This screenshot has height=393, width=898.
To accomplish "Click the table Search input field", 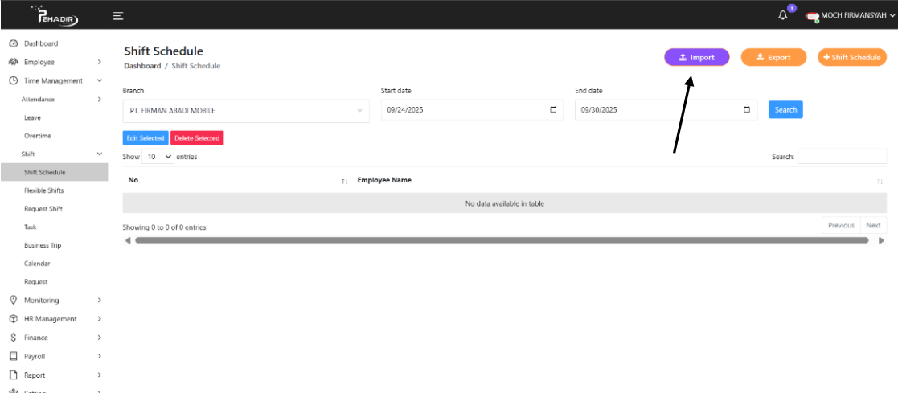I will tap(842, 157).
